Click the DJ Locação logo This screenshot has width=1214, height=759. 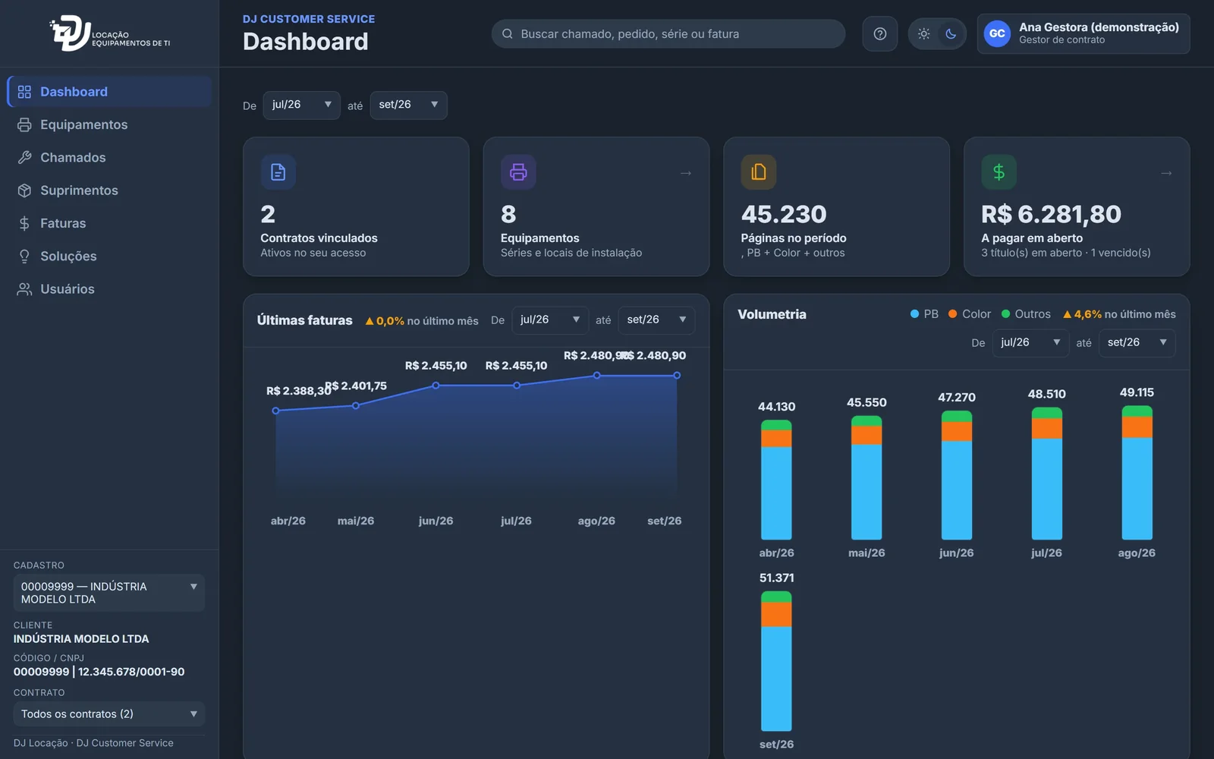point(110,33)
